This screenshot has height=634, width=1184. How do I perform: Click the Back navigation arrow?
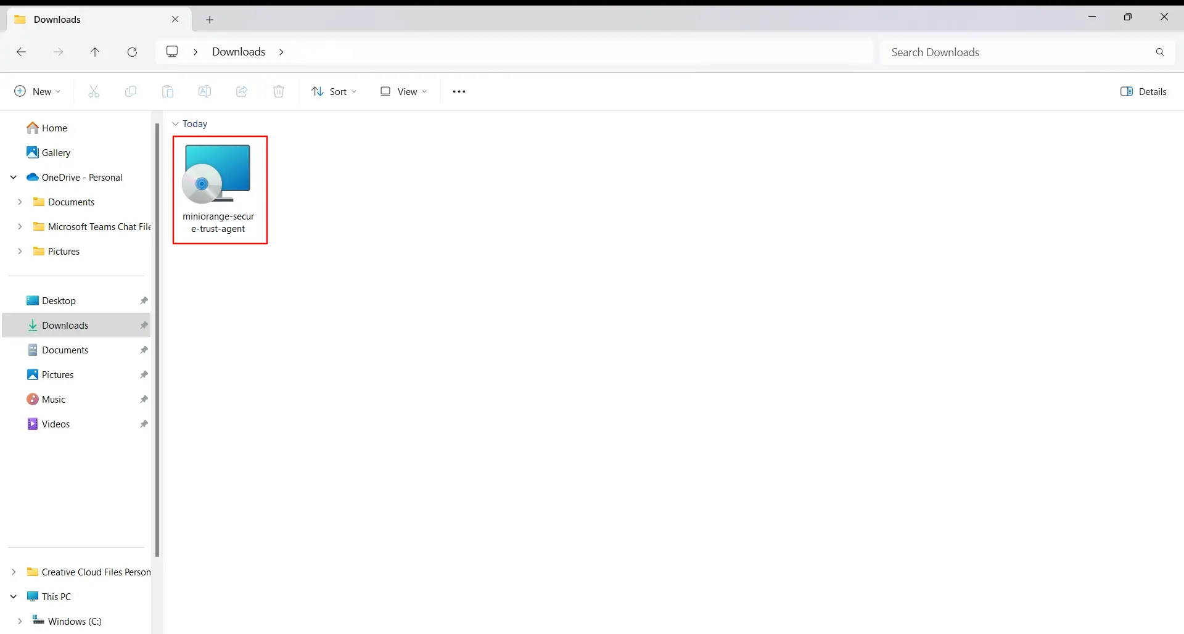pyautogui.click(x=21, y=52)
